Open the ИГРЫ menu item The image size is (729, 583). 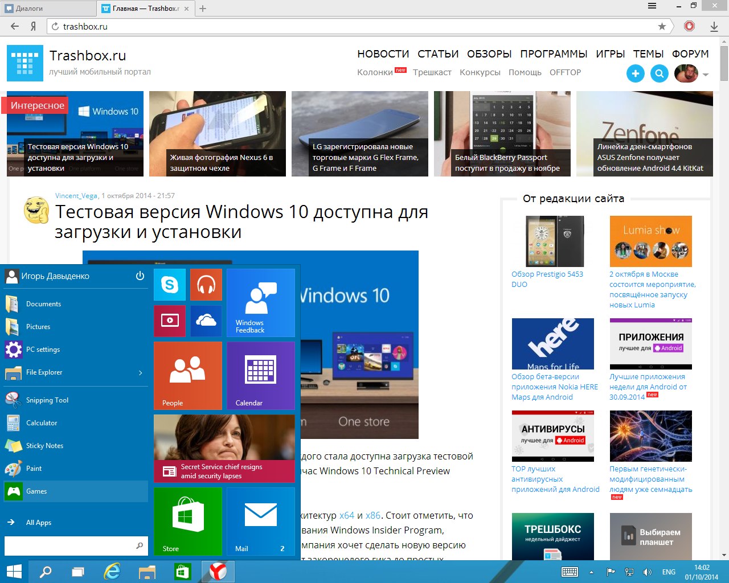(611, 54)
